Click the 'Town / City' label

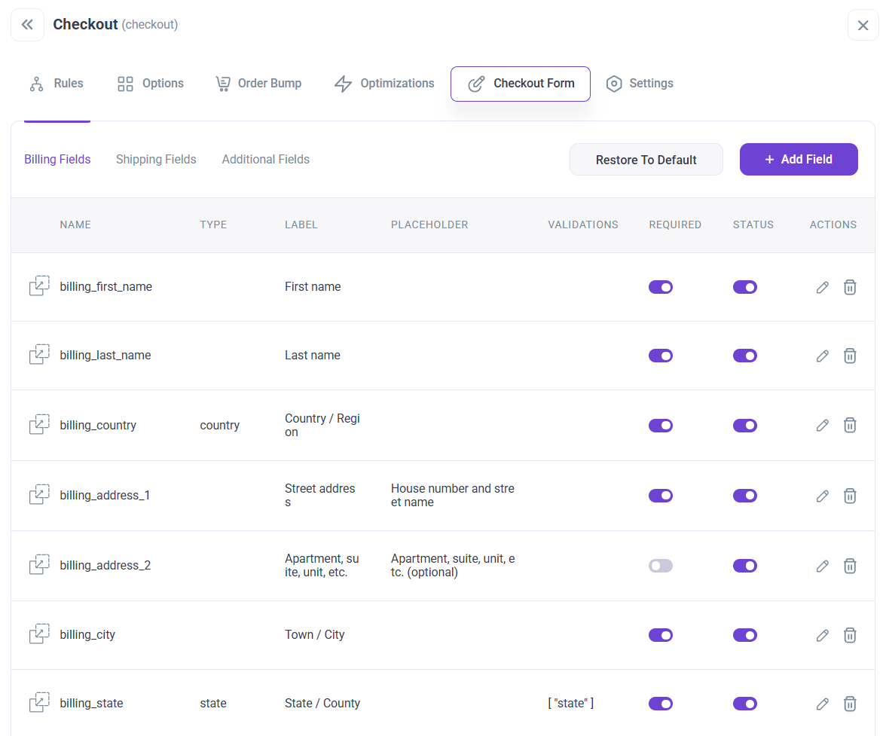click(315, 635)
